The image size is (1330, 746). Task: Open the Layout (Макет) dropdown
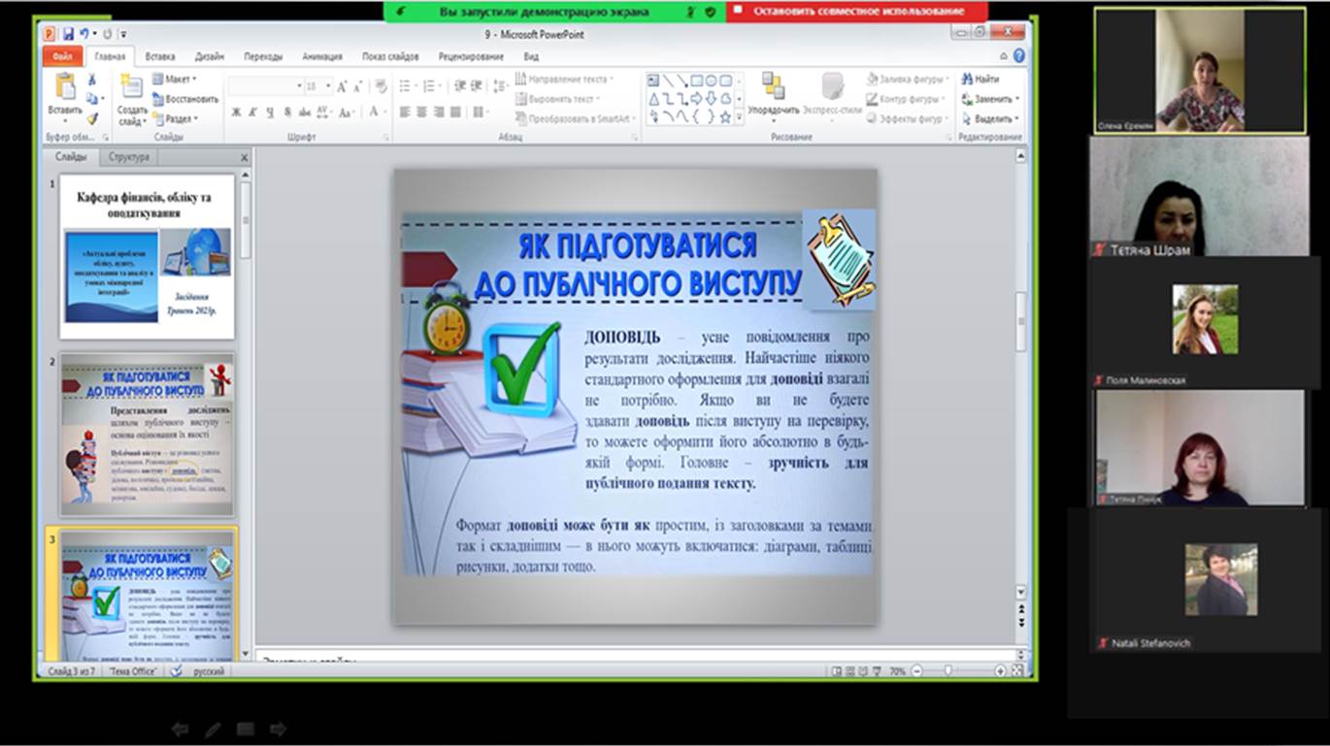point(175,80)
